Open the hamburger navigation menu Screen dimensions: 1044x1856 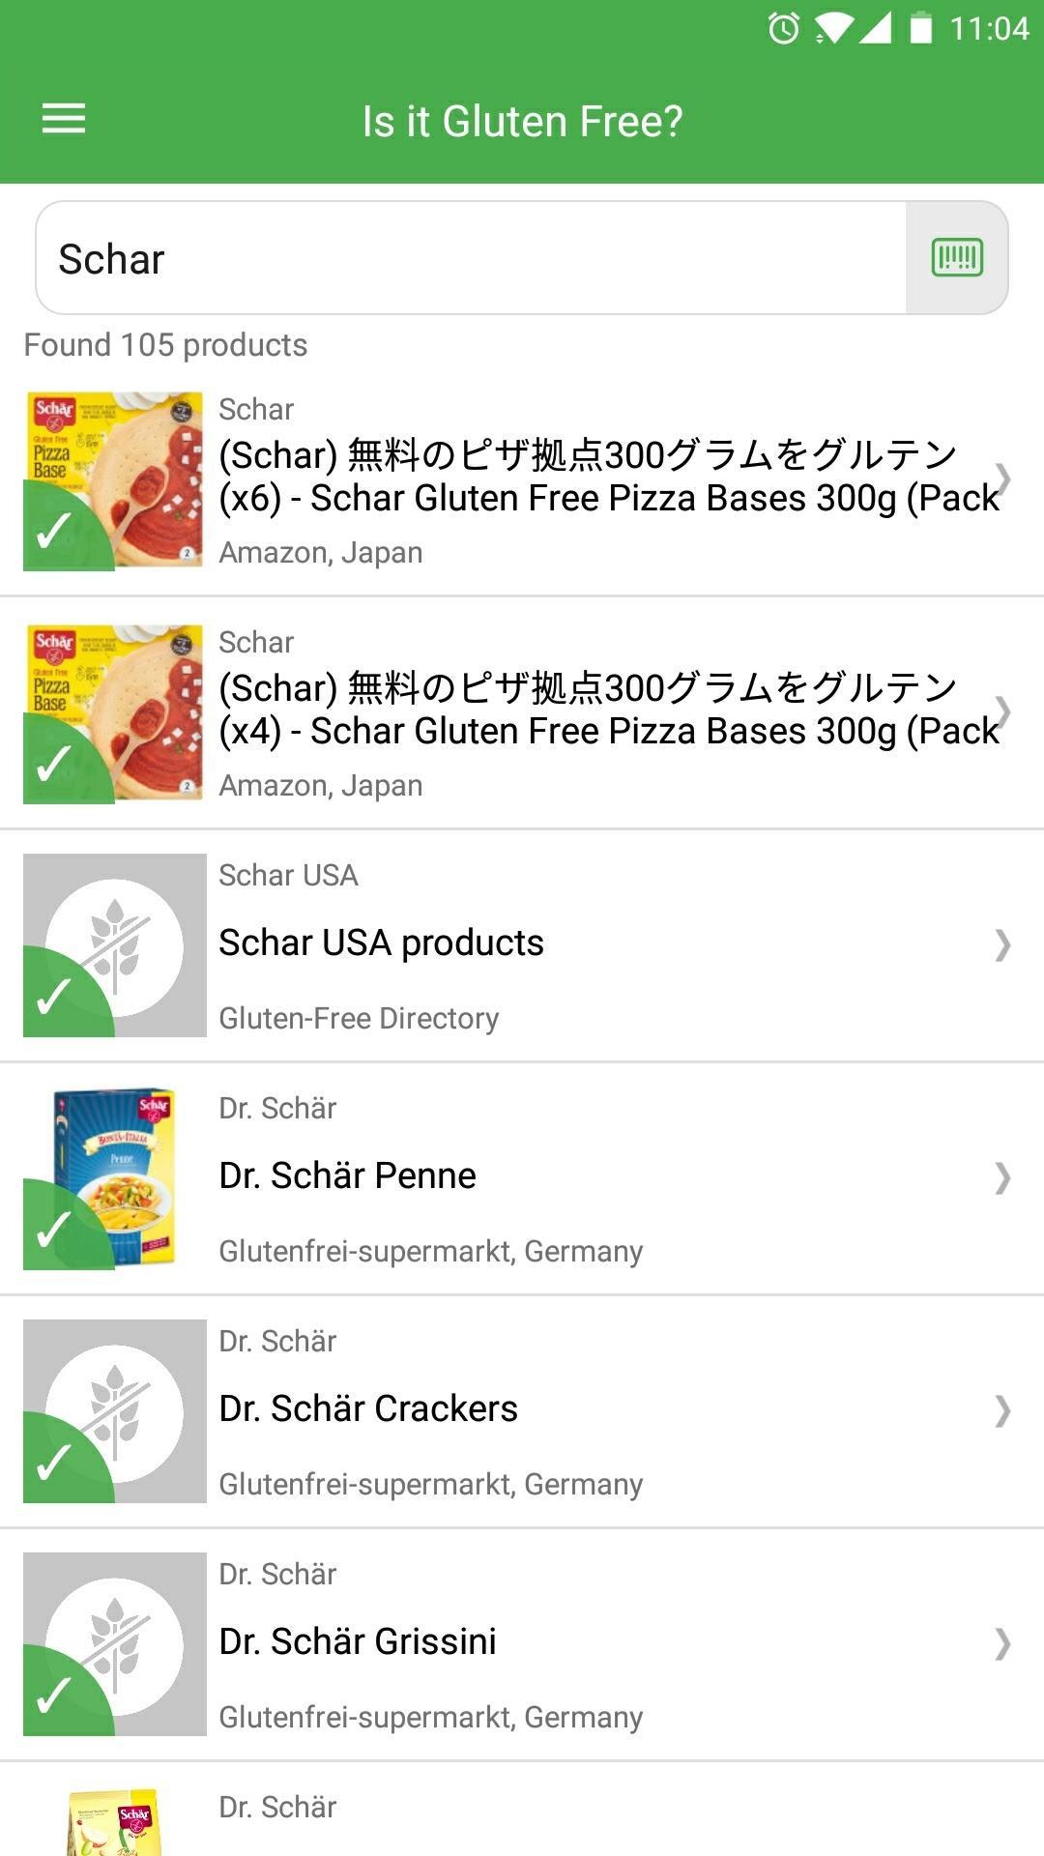tap(64, 120)
